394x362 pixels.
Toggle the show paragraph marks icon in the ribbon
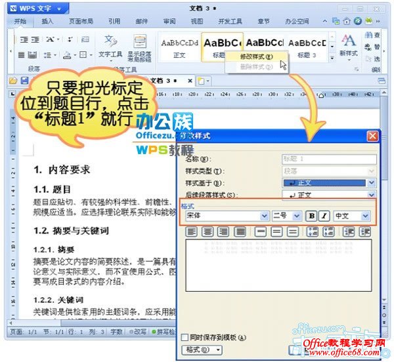70,39
